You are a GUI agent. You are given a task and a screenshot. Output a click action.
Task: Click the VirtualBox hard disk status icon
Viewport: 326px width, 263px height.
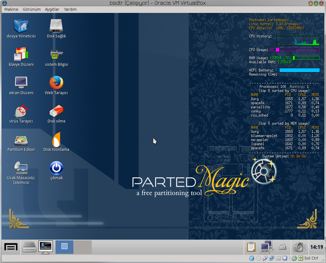click(x=252, y=258)
